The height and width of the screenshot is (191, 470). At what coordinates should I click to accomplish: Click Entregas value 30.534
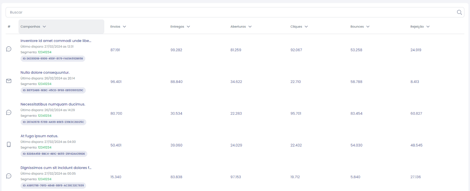176,114
